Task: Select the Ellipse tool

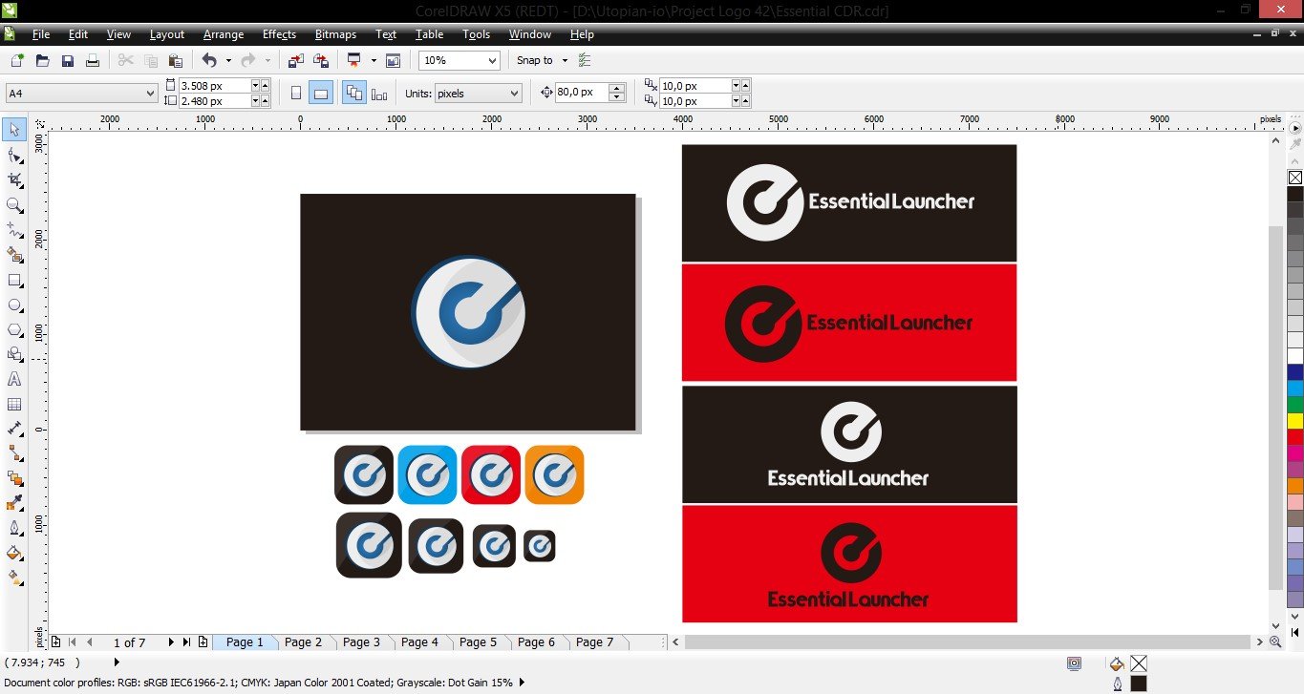Action: 14,305
